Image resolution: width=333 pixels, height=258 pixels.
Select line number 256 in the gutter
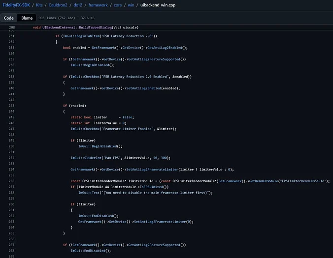(x=11, y=181)
